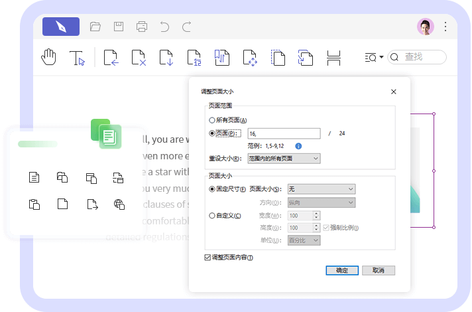Open 页面大小(S) dropdown showing 无
Screen dimensions: 472x312
click(322, 189)
